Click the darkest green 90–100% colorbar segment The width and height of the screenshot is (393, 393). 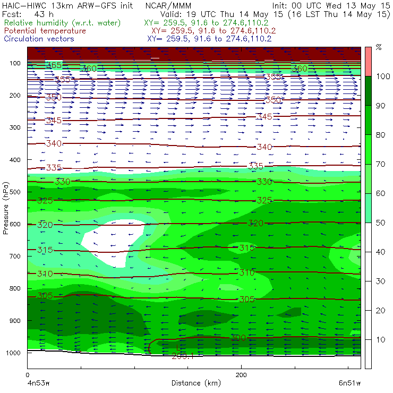[x=368, y=91]
